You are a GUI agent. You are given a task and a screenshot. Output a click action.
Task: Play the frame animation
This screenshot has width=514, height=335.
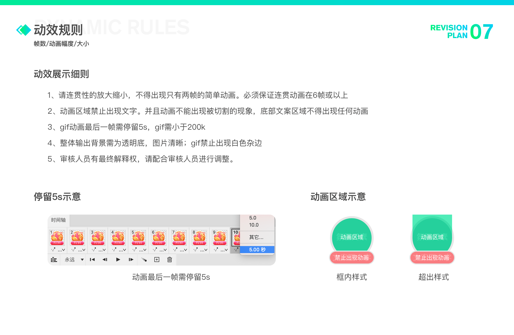coord(118,260)
